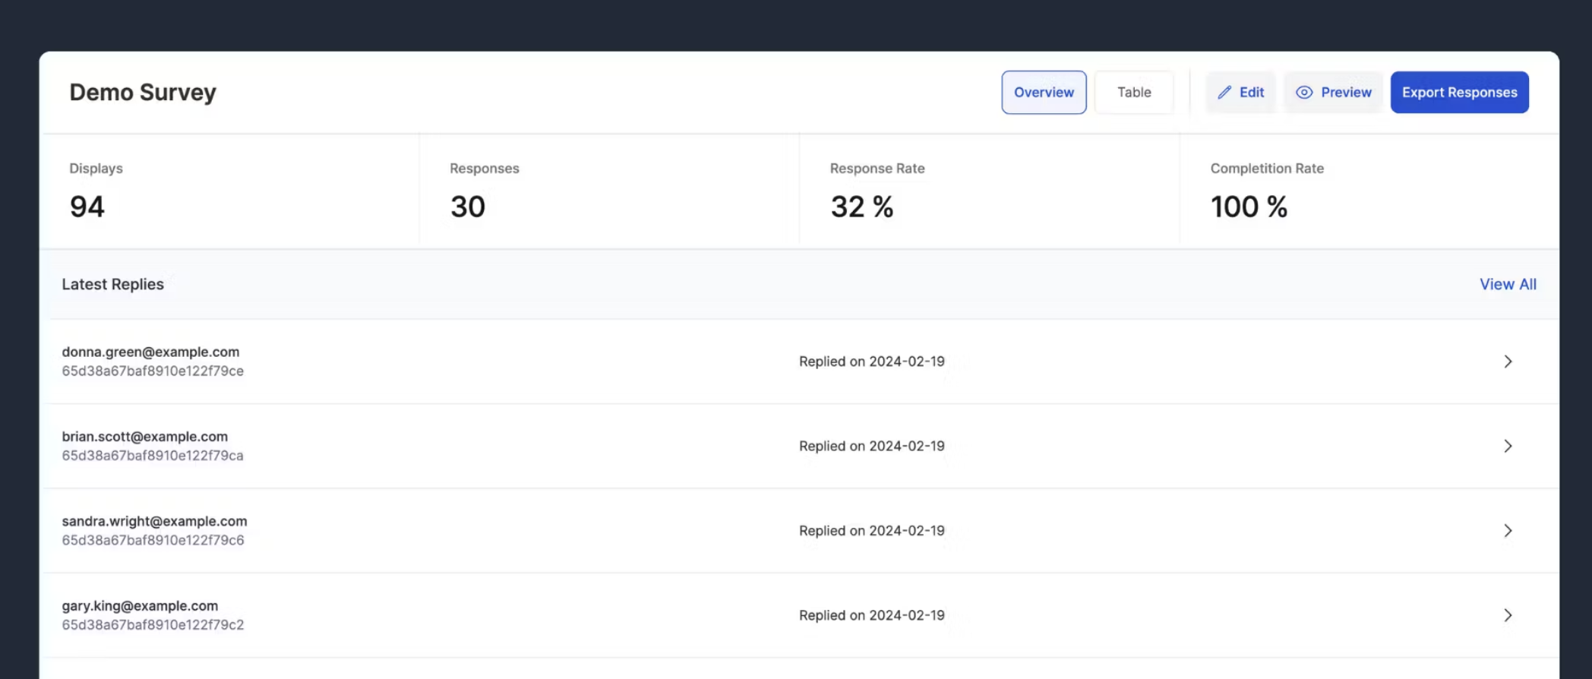
Task: Click the Responses value 30
Action: click(467, 207)
